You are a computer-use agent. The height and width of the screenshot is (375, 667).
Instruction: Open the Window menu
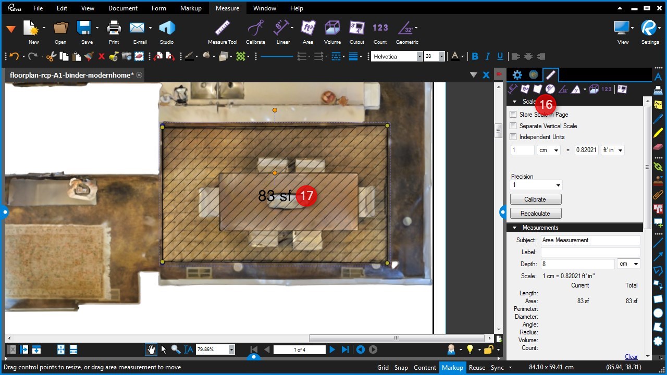click(265, 8)
